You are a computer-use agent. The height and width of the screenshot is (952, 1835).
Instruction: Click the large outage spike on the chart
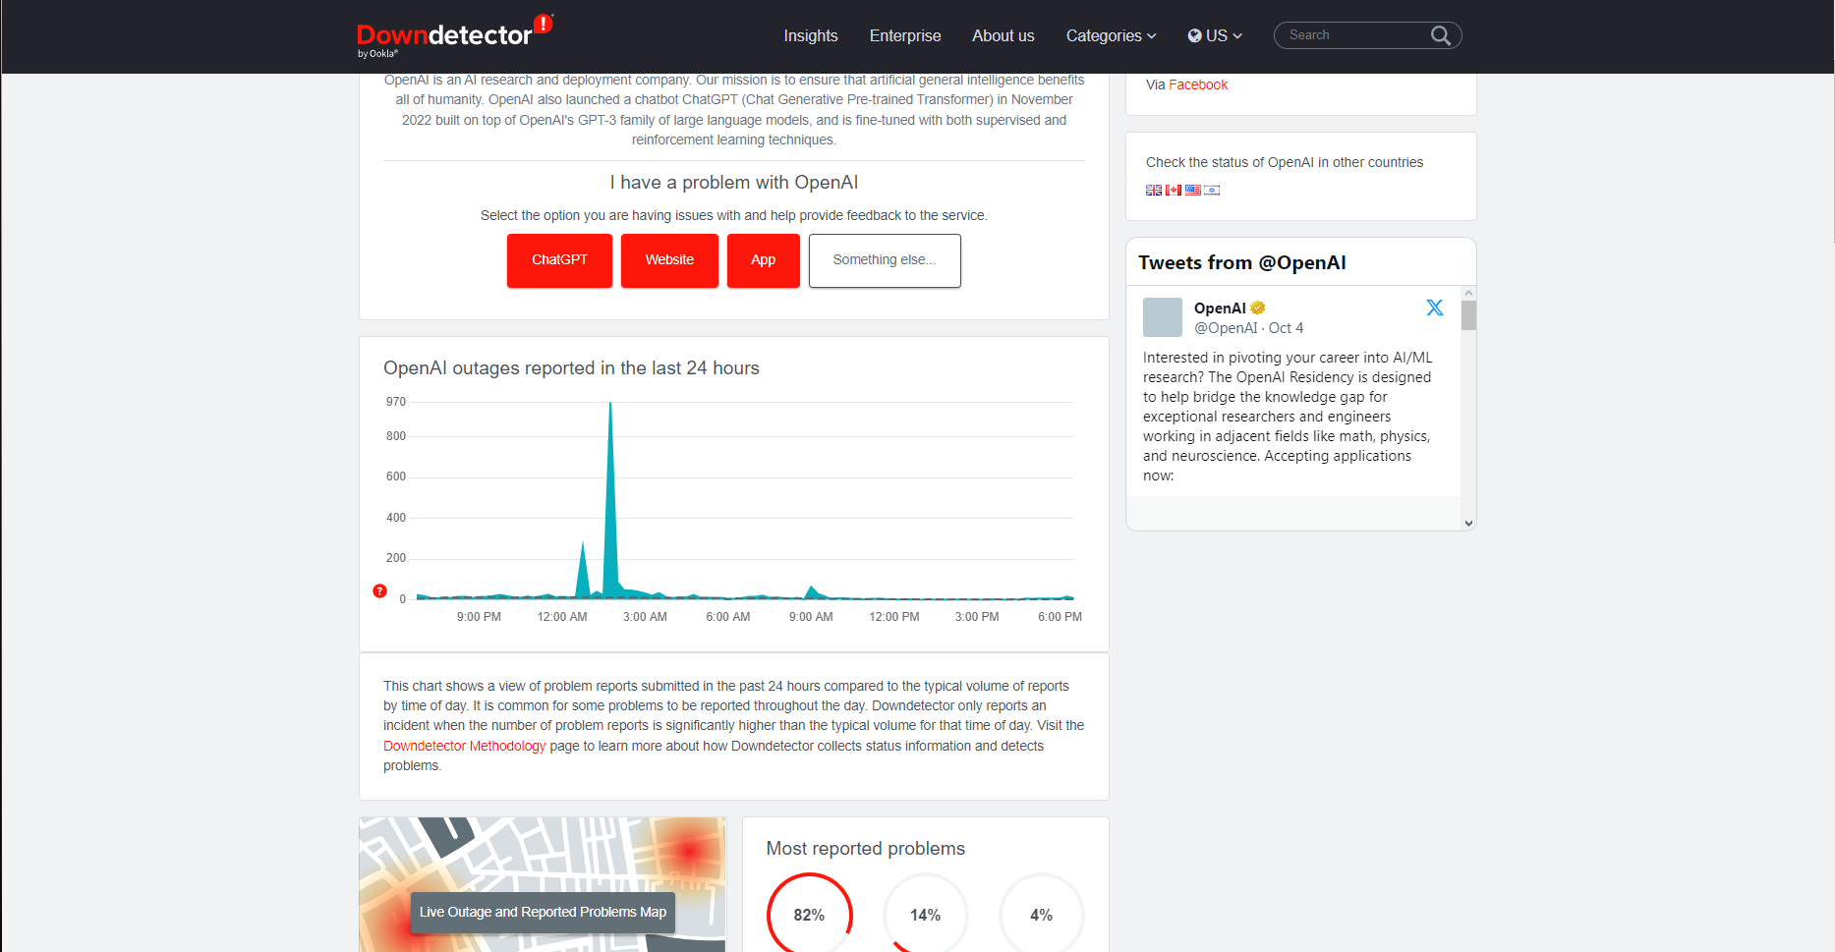click(x=610, y=499)
